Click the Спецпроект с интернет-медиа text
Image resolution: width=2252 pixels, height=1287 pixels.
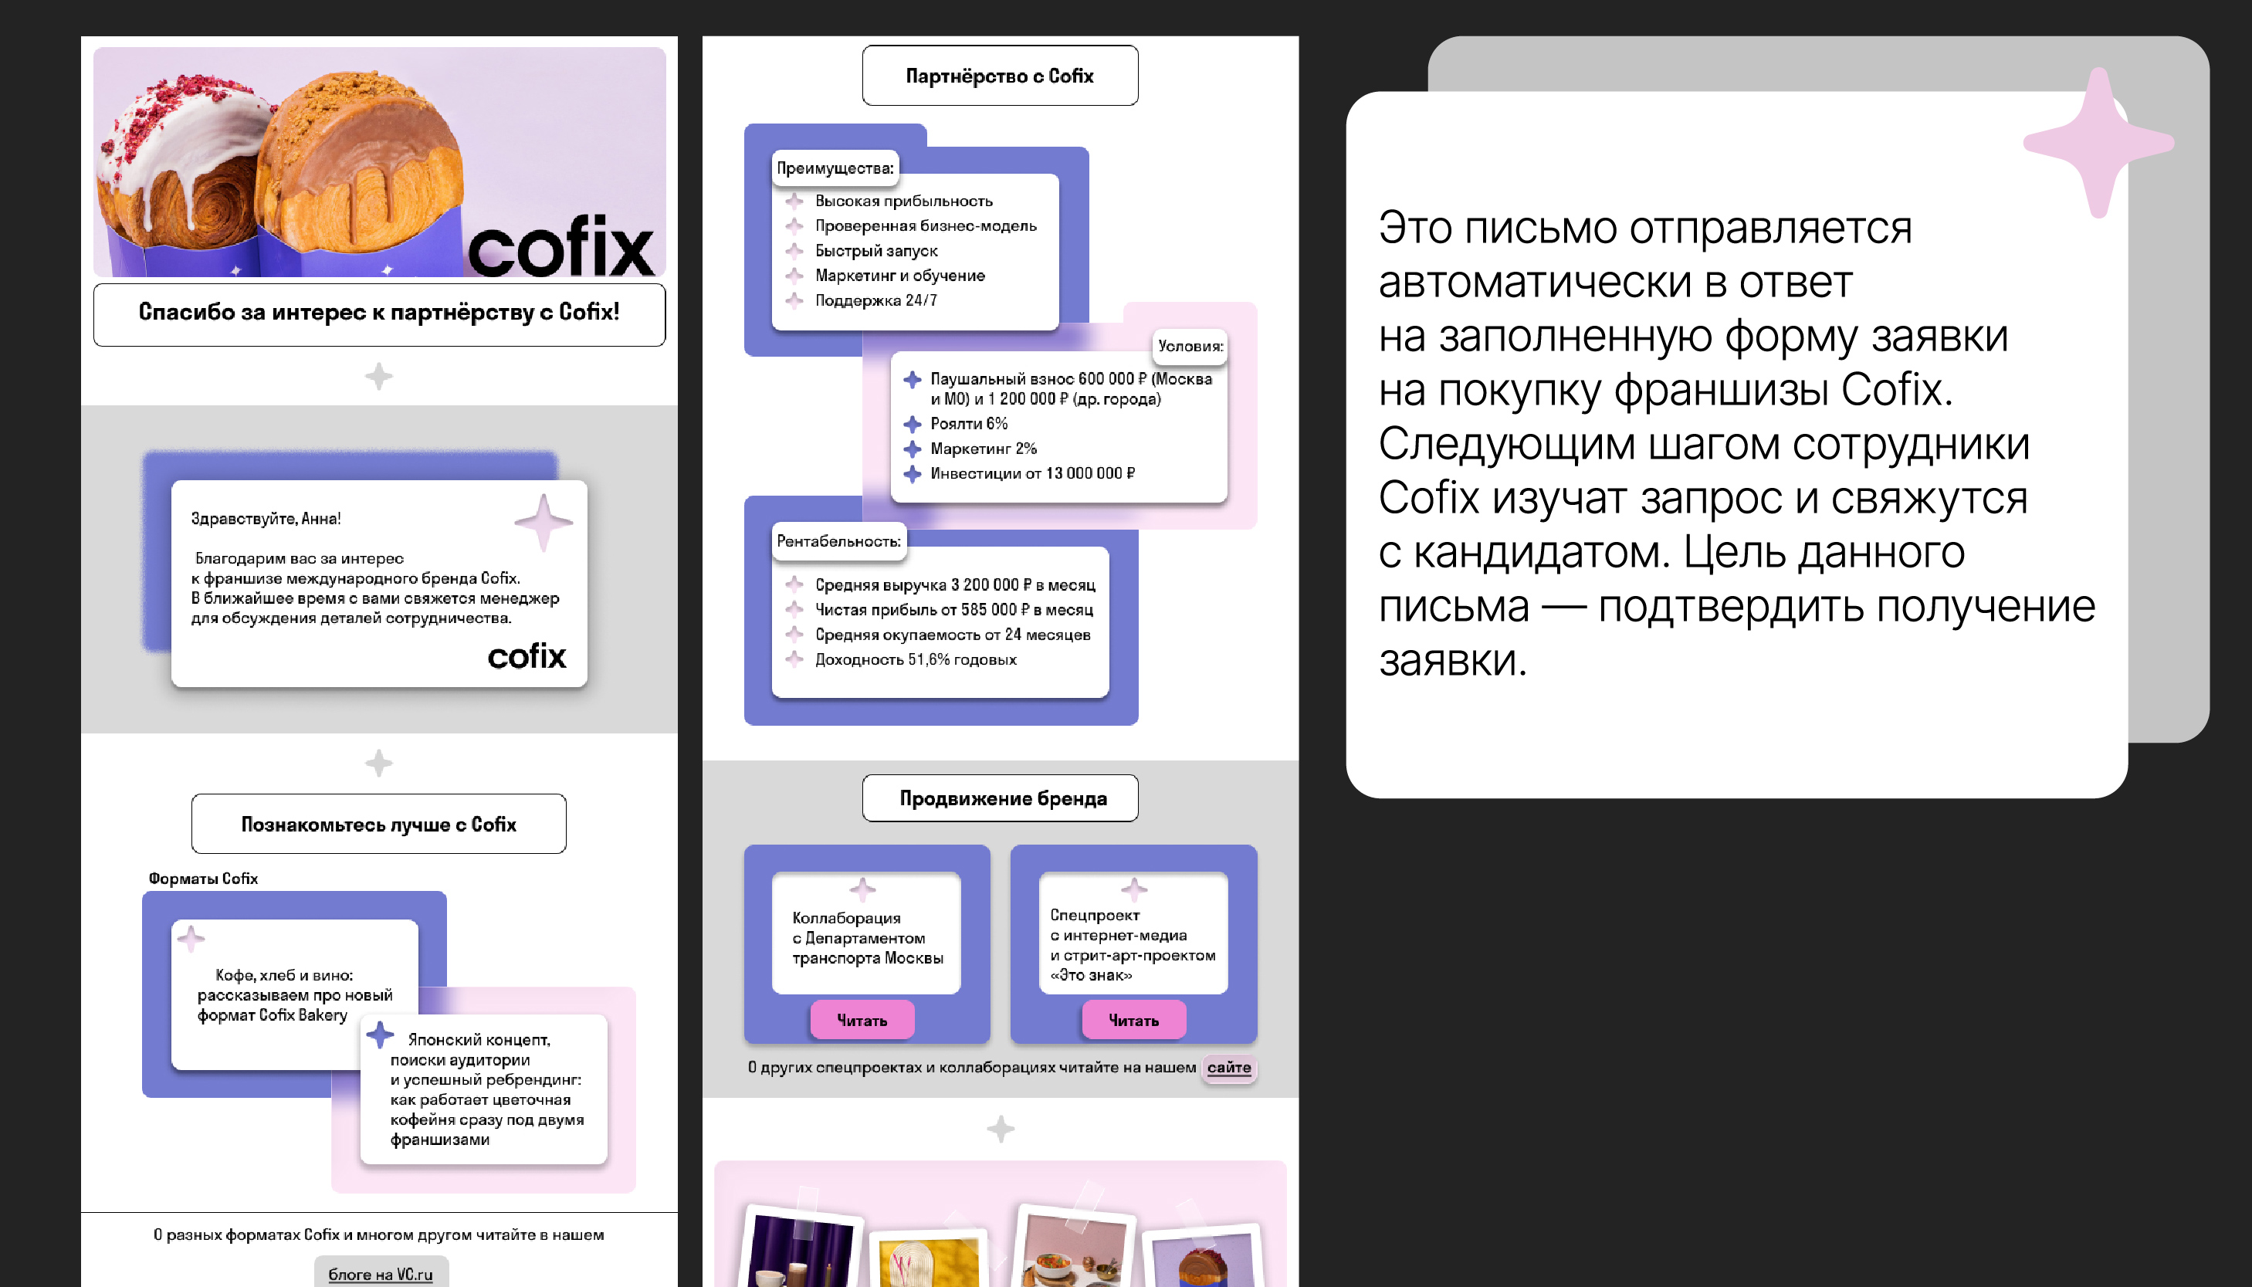(1133, 945)
